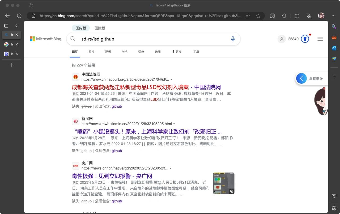Image resolution: width=340 pixels, height=214 pixels.
Task: Start voice search with the microphone icon
Action: [233, 39]
